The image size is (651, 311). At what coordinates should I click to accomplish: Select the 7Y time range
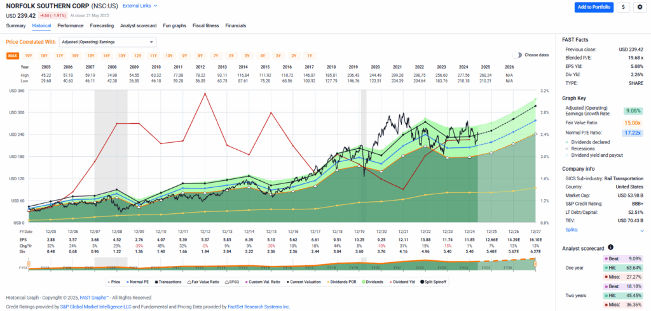[x=216, y=56]
